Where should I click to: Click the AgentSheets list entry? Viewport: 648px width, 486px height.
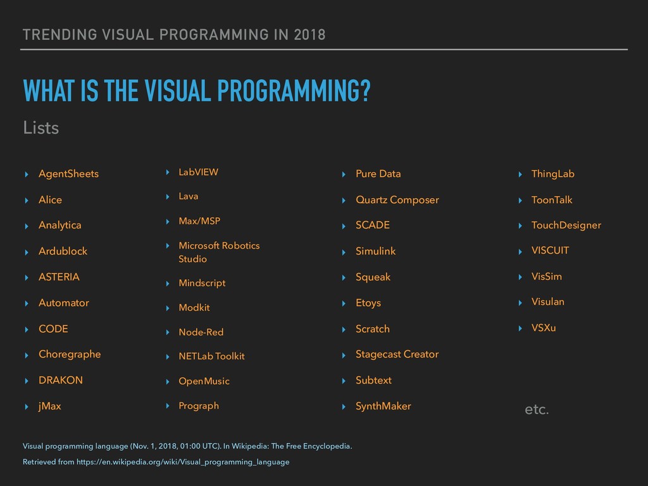tap(68, 173)
